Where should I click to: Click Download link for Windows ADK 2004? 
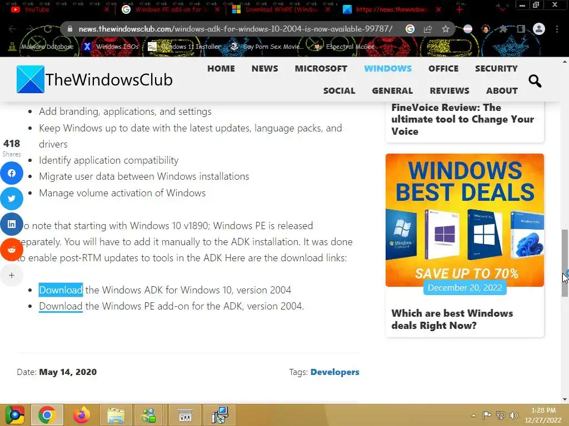[x=61, y=290]
